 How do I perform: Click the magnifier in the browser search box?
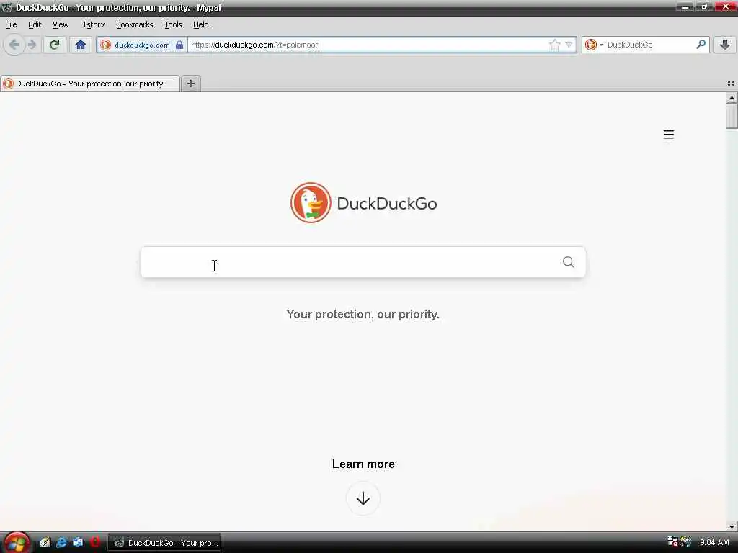(x=701, y=45)
